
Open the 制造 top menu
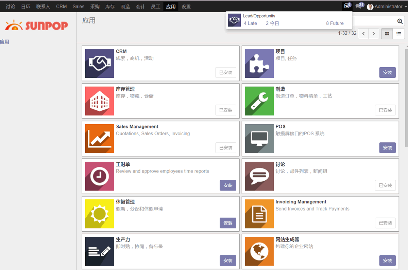click(125, 6)
